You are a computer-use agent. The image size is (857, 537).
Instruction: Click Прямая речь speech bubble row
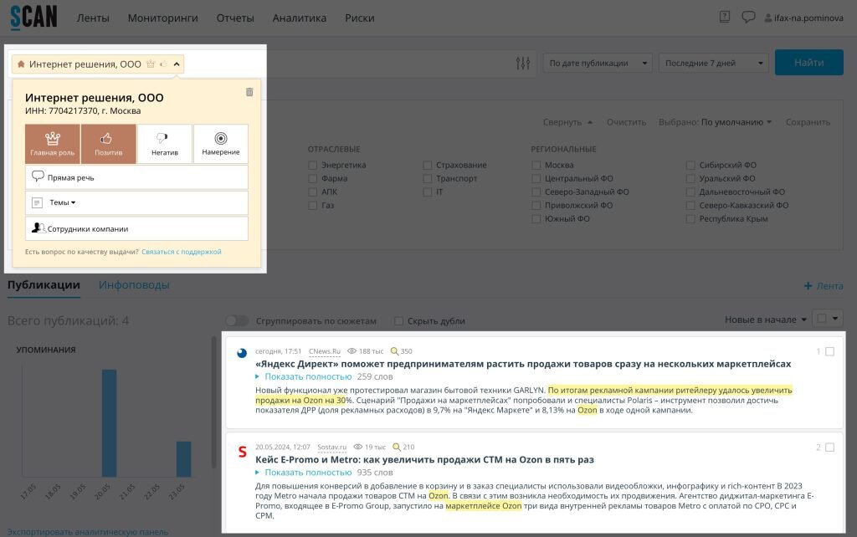pyautogui.click(x=136, y=177)
